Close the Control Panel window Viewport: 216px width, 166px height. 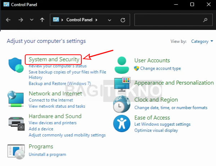[209, 4]
